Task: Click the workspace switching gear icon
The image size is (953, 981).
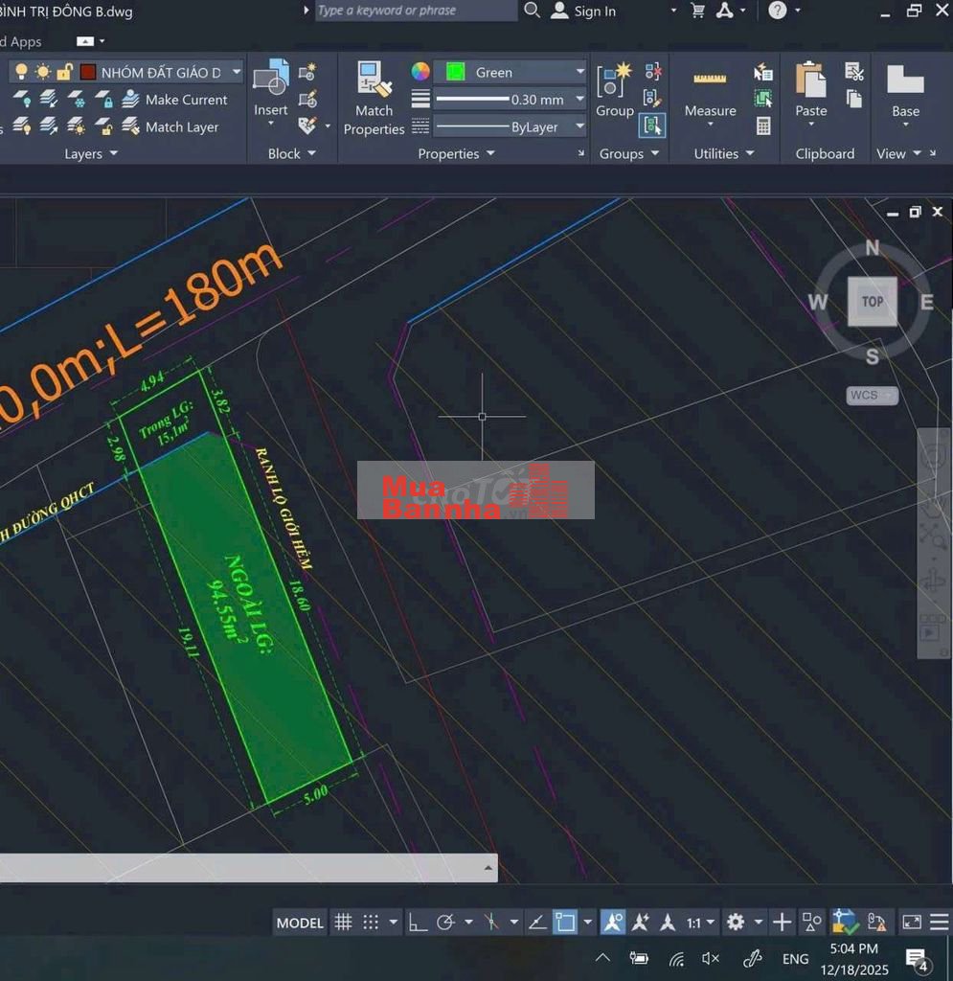Action: (736, 922)
